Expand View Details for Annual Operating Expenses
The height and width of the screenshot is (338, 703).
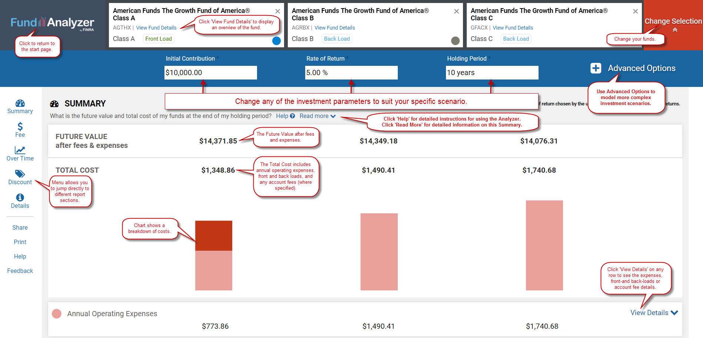[x=654, y=313]
